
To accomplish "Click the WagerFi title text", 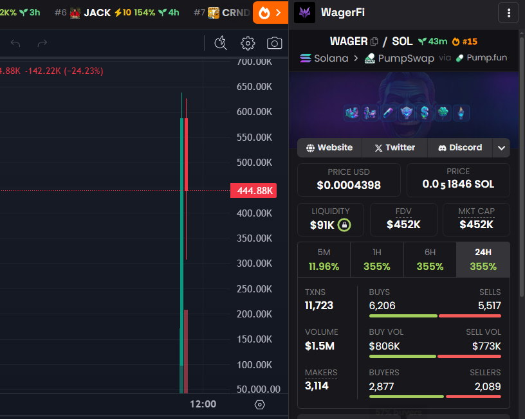I will pos(342,13).
